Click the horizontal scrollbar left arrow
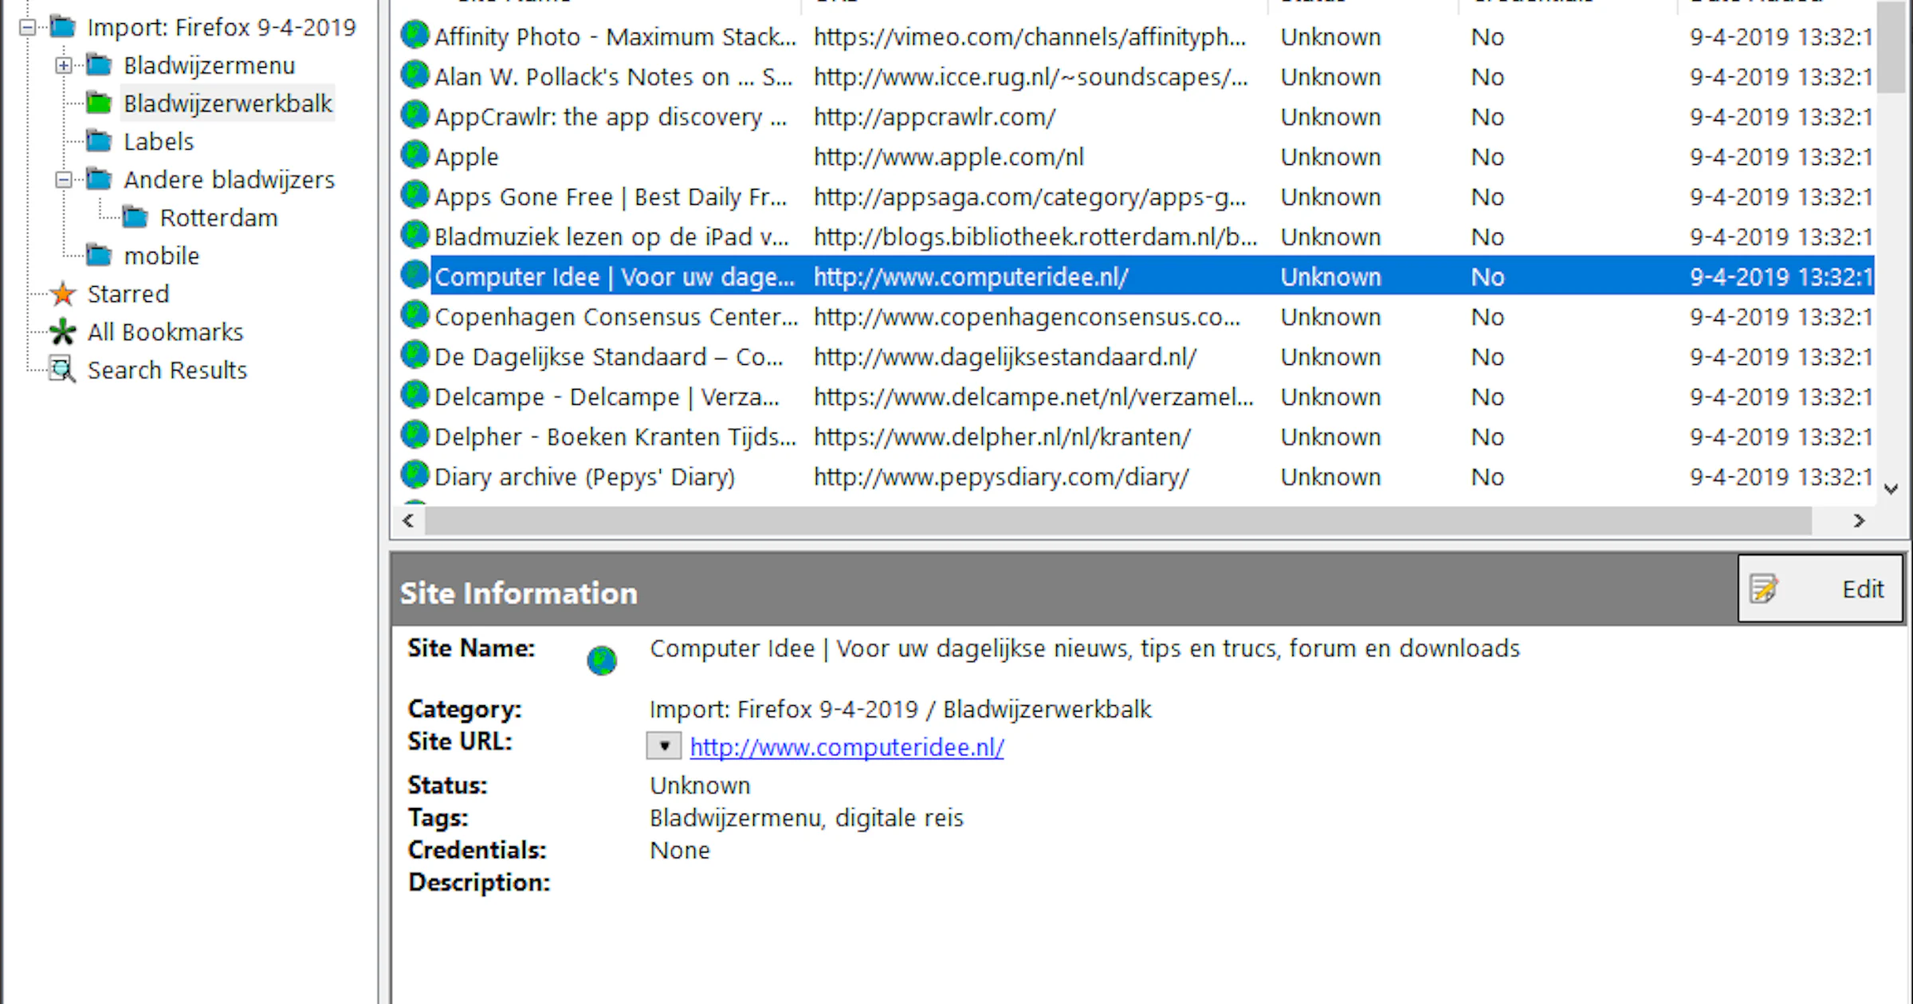Image resolution: width=1913 pixels, height=1004 pixels. point(408,521)
